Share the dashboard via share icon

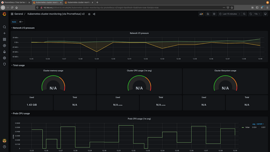[94, 14]
